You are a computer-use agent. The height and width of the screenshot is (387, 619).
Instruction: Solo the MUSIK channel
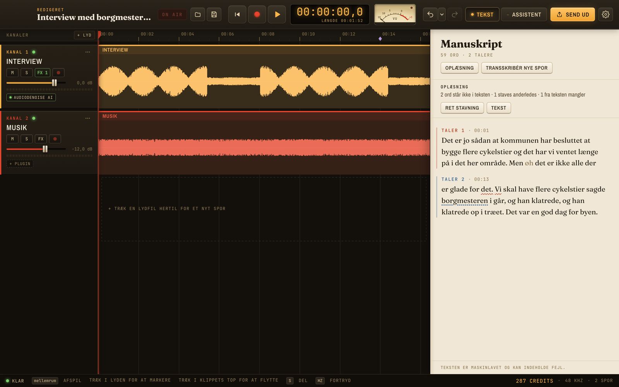[27, 139]
